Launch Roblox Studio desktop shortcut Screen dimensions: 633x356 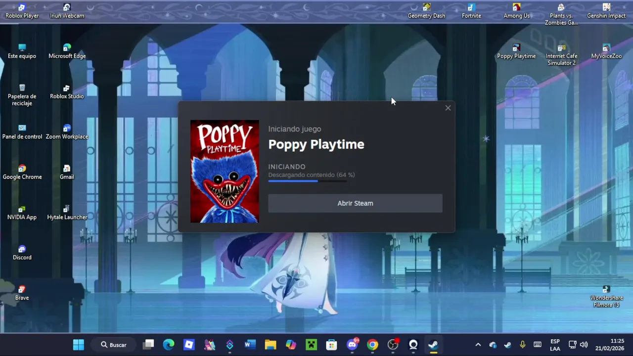point(67,92)
